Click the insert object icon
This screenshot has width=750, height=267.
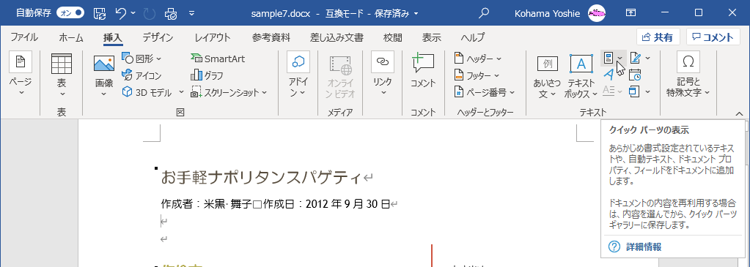635,91
